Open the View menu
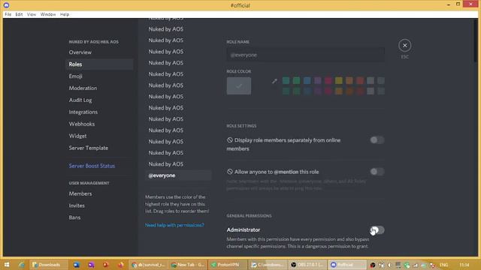481x270 pixels. tap(32, 14)
